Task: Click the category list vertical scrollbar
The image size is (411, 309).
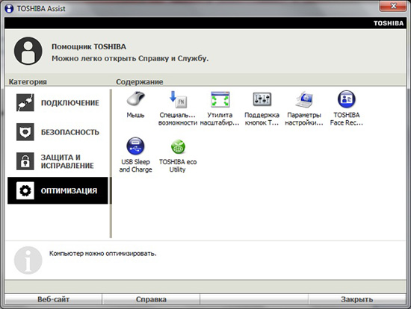Action: 111,163
